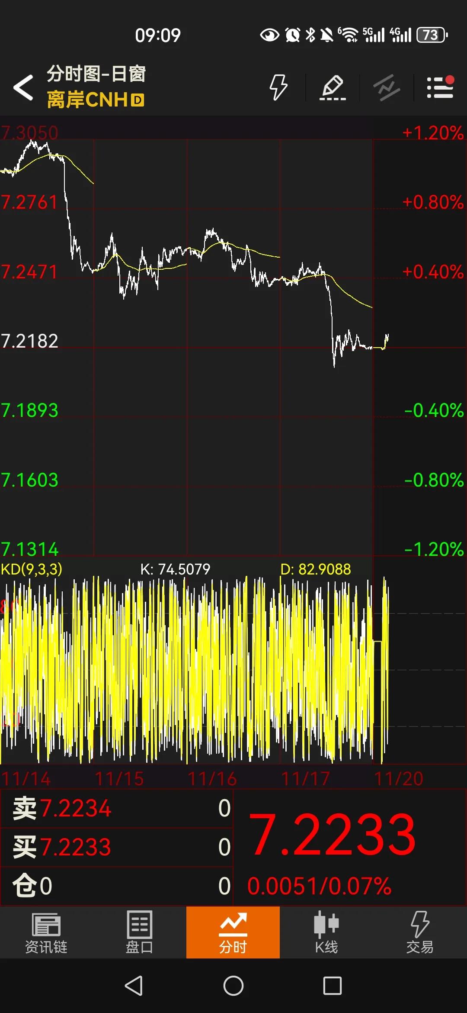Tap the 买 7.2233 bid price row

[117, 847]
